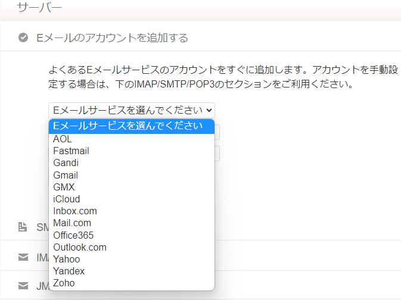Screen dimensions: 401x300
Task: Collapse the Eメールのアカウントを追加する section header
Action: coord(200,36)
